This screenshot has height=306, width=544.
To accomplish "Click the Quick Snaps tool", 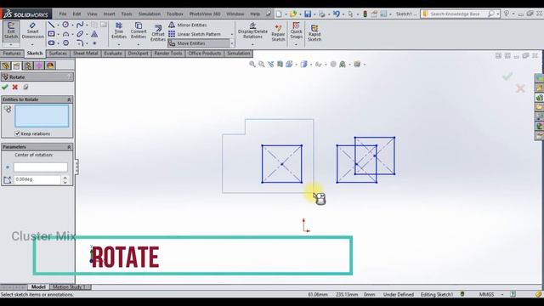I will 296,31.
